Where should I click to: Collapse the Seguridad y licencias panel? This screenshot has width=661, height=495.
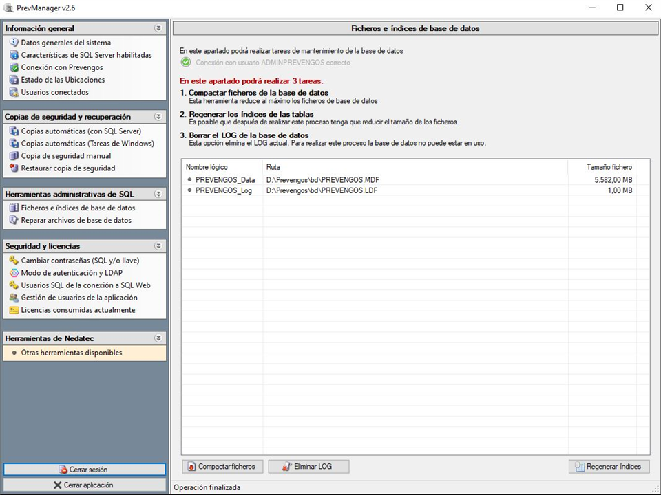pyautogui.click(x=158, y=246)
